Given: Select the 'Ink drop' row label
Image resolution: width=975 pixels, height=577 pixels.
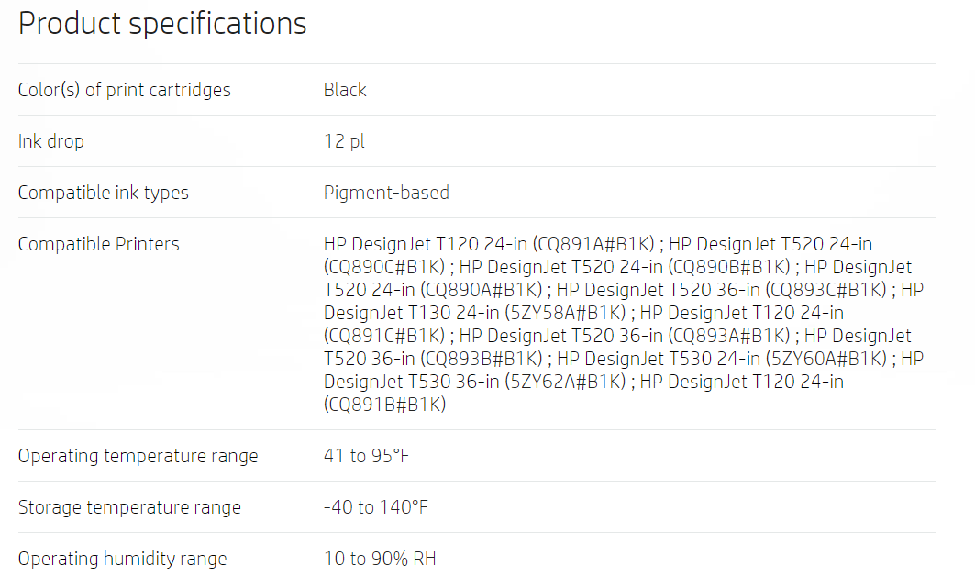Looking at the screenshot, I should tap(51, 142).
